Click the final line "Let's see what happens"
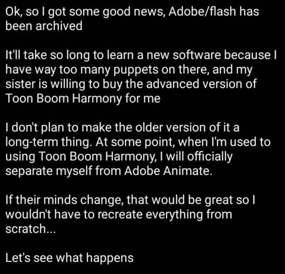 coord(70,258)
